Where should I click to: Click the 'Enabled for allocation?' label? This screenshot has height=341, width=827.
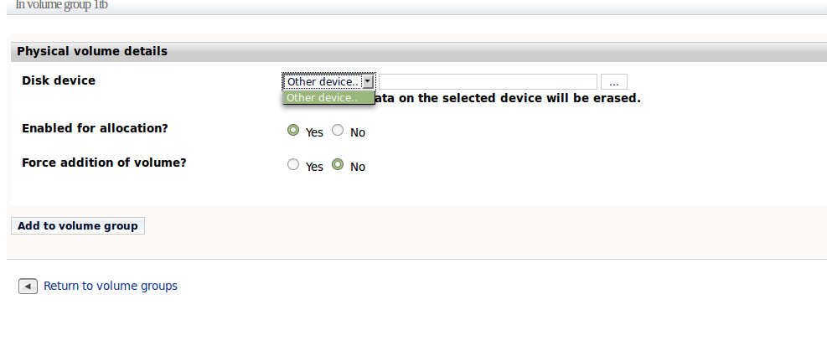click(96, 128)
